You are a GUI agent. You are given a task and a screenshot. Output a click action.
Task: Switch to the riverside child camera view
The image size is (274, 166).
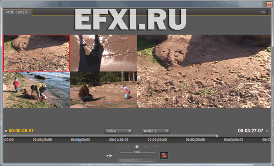tap(37, 90)
